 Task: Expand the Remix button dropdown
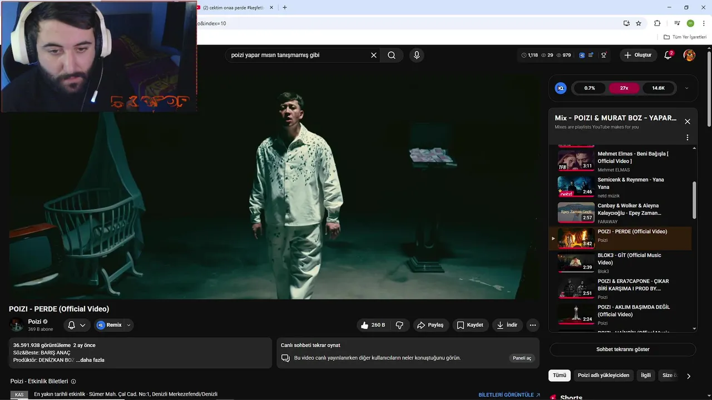point(128,325)
